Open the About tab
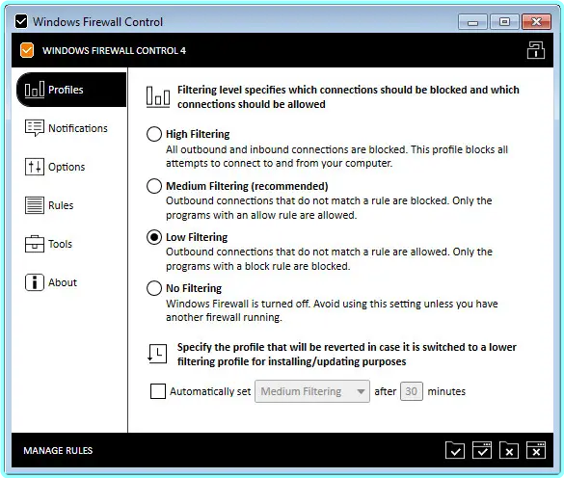 (x=71, y=282)
